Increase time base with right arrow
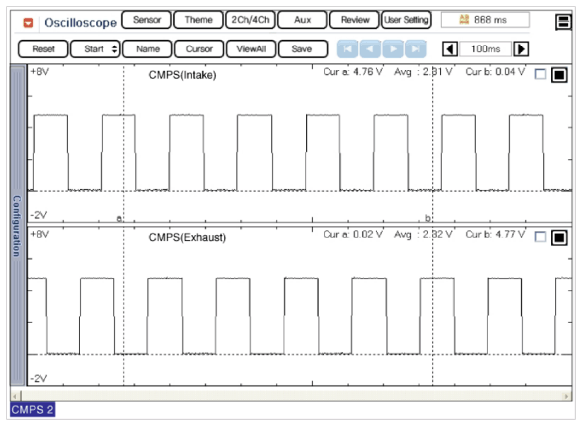The height and width of the screenshot is (426, 582). [x=521, y=49]
